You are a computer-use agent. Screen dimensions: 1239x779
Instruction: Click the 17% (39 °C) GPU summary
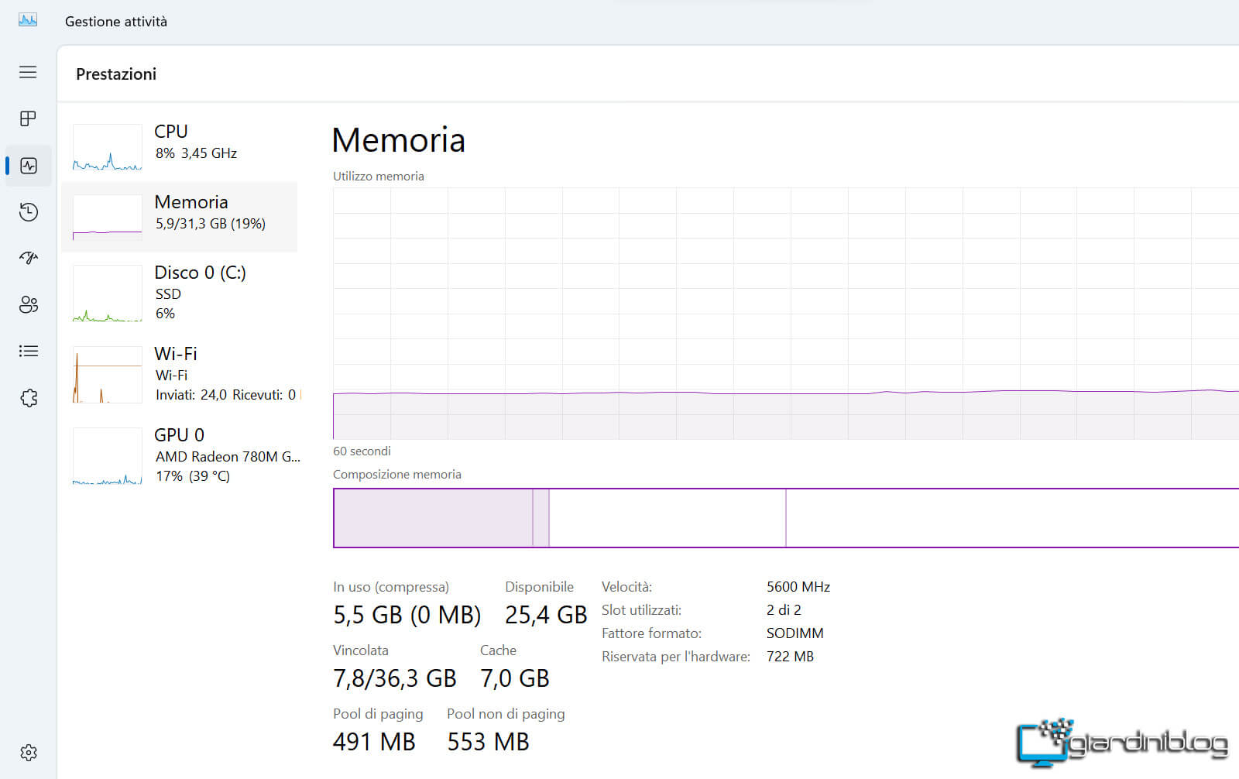point(193,476)
